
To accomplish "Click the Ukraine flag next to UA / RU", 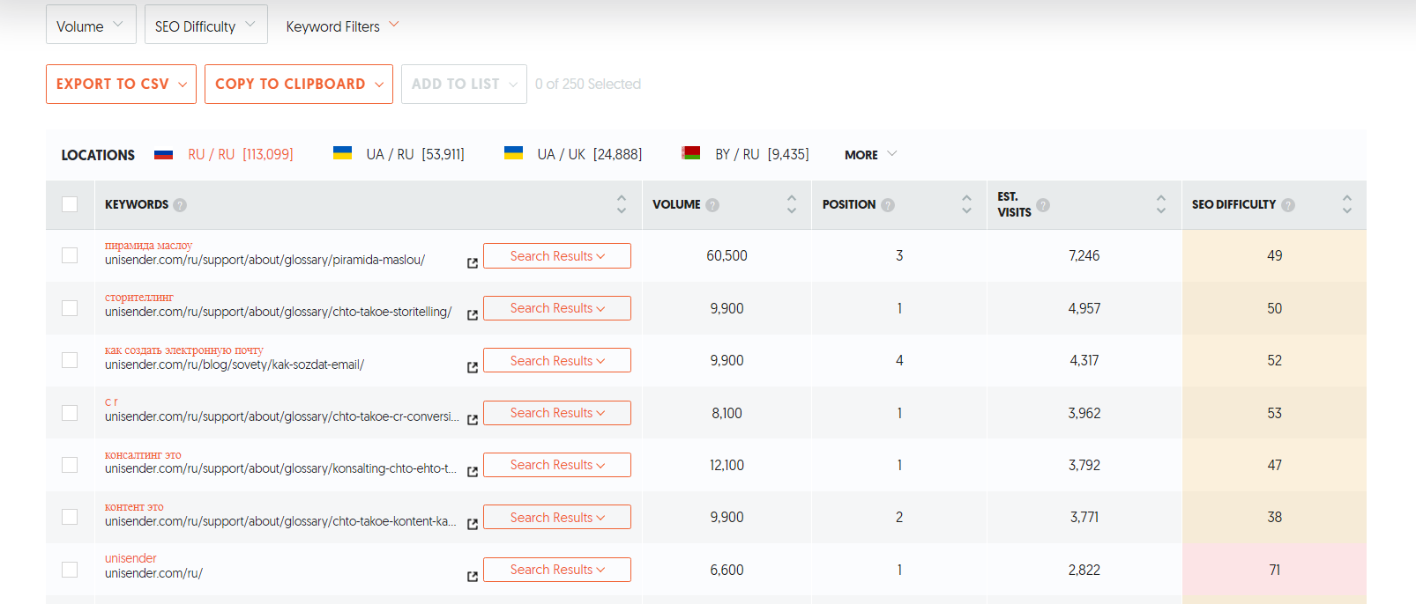I will (342, 153).
